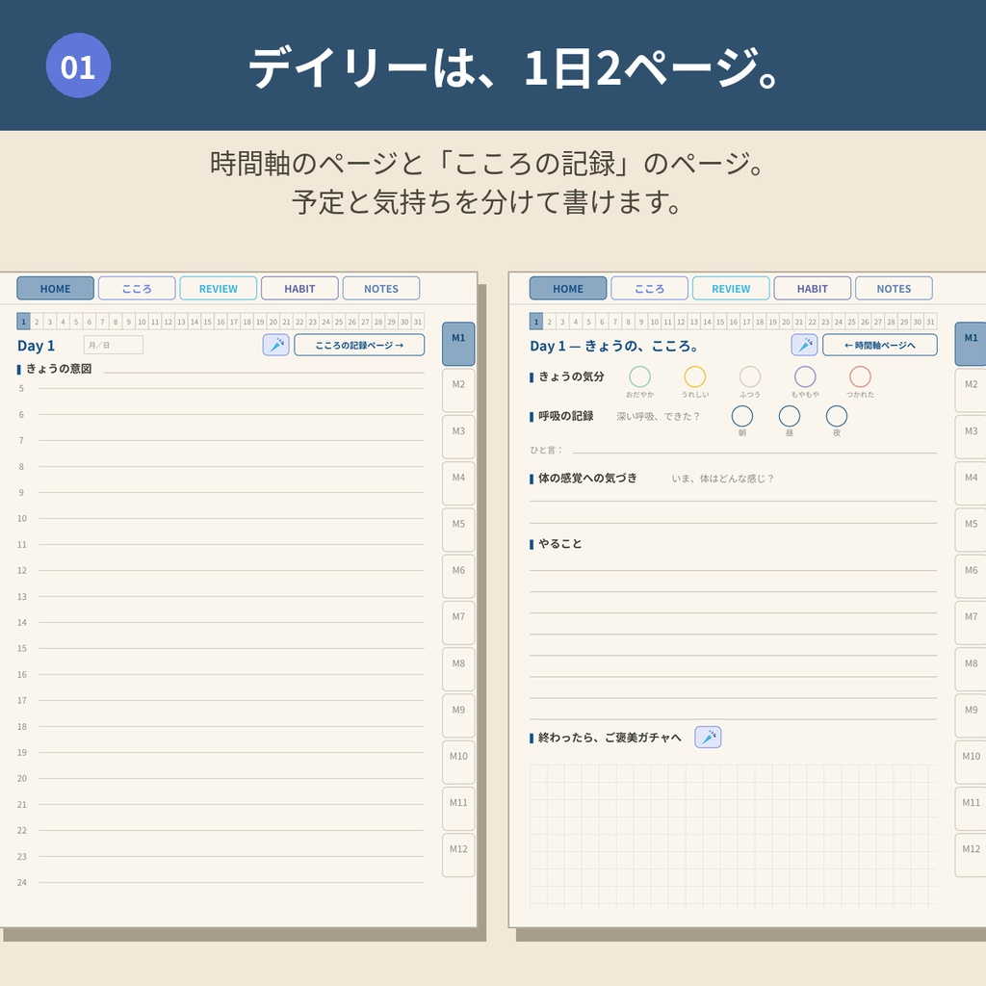The image size is (986, 986).
Task: Select month tab M2 on left page
Action: [458, 391]
